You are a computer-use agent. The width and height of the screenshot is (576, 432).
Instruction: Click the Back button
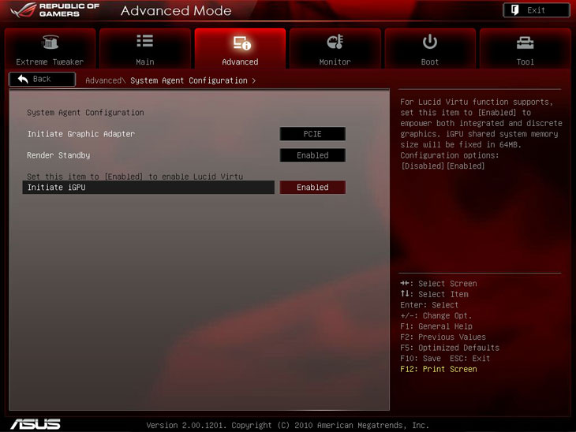pyautogui.click(x=42, y=79)
